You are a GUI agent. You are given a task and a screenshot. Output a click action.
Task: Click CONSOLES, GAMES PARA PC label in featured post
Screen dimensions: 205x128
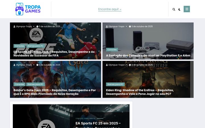(x=85, y=118)
